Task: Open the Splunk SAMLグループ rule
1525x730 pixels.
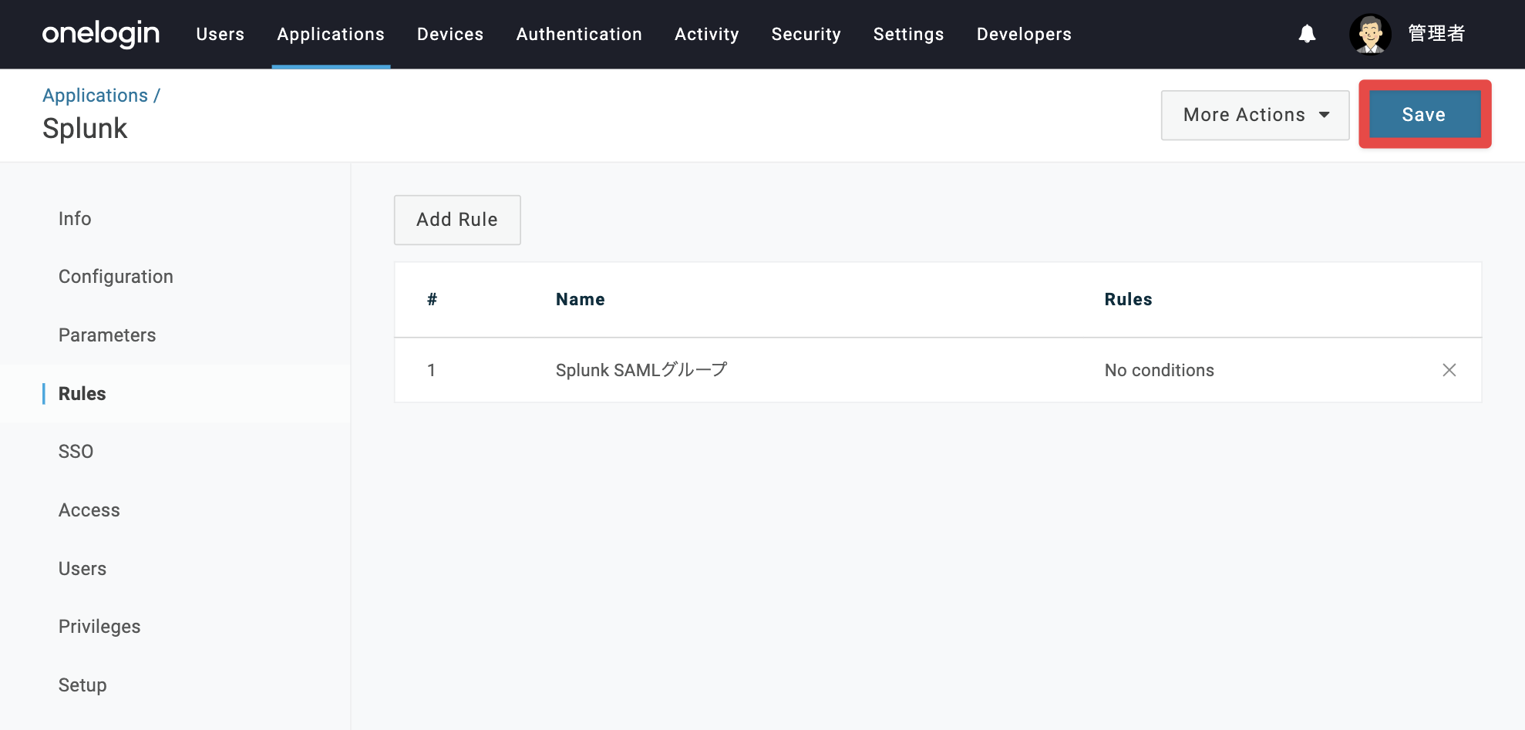Action: (x=641, y=370)
